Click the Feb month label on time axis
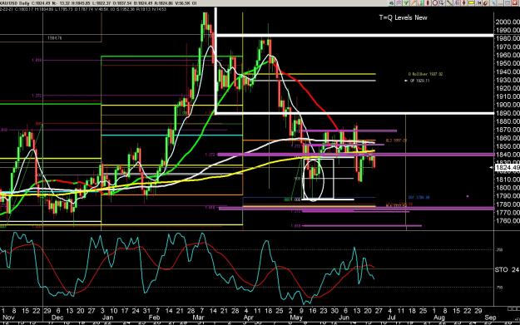This screenshot has width=520, height=325. (x=154, y=318)
